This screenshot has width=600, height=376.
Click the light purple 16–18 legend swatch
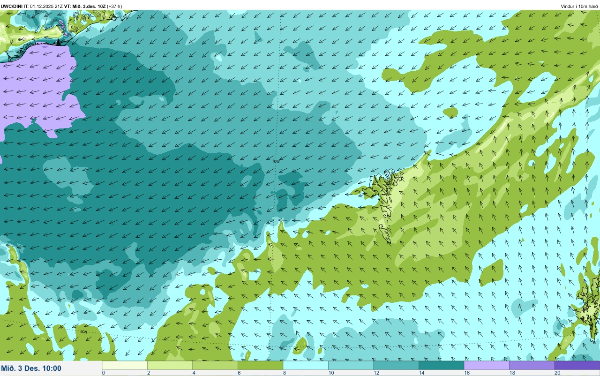point(487,365)
